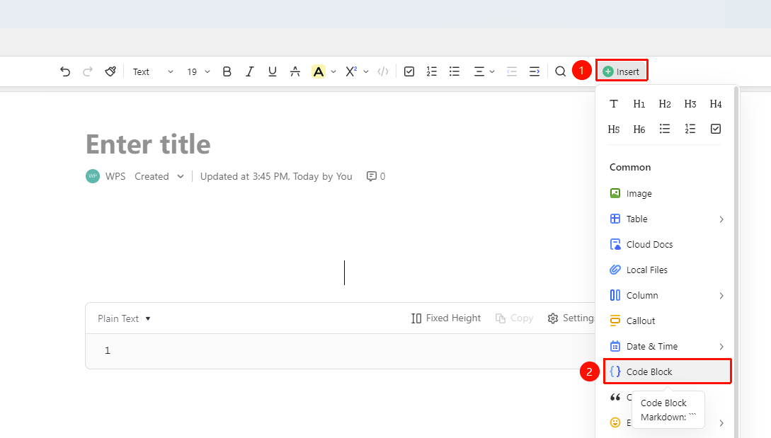Image resolution: width=771 pixels, height=438 pixels.
Task: Open the Date & Time submenu
Action: point(667,347)
